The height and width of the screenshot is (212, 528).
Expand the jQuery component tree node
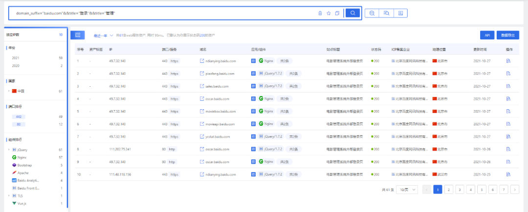tap(9, 150)
